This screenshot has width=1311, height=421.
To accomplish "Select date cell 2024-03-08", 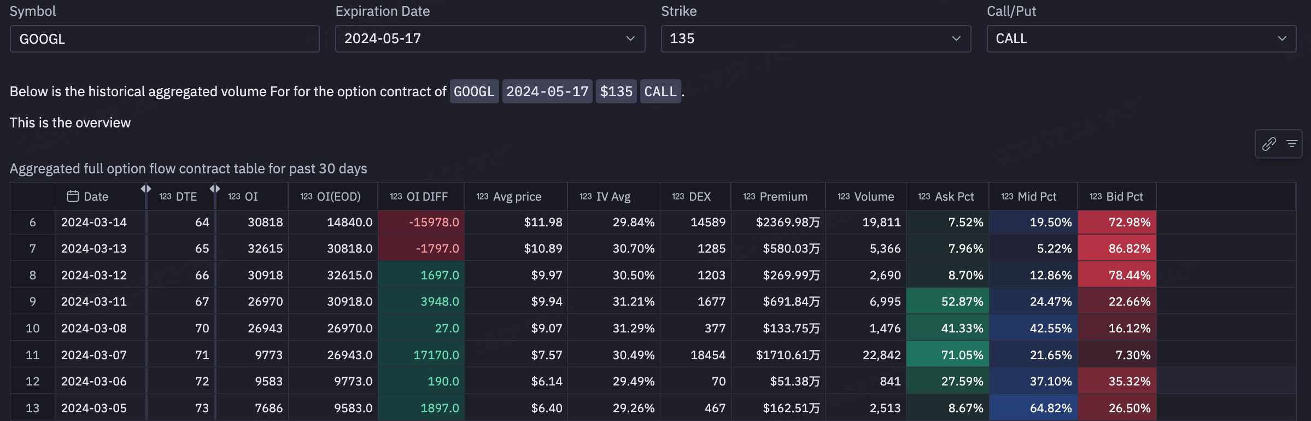I will [x=100, y=328].
